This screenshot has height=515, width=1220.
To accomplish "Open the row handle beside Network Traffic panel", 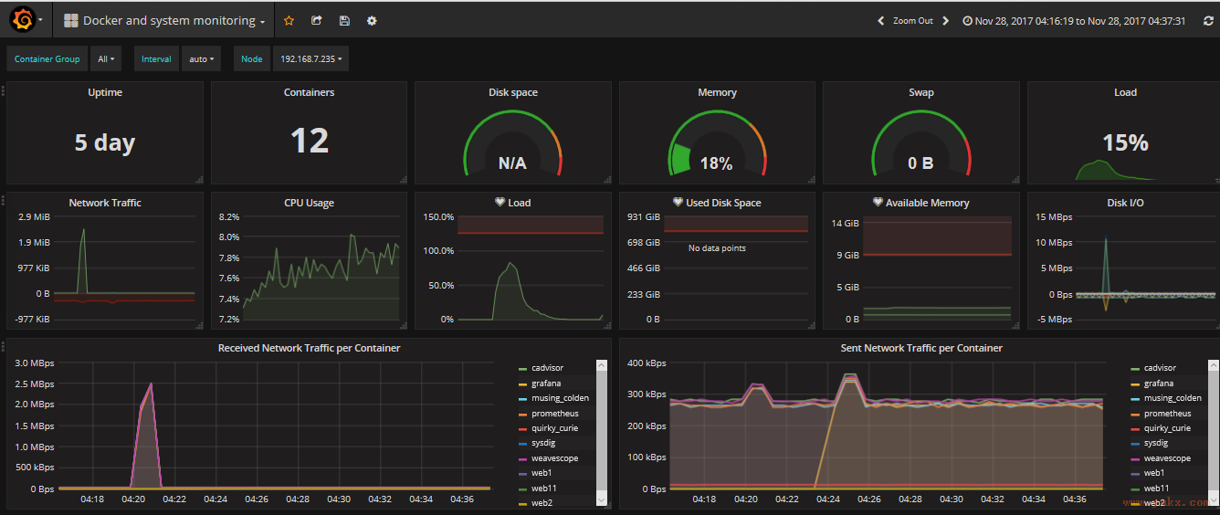I will [x=3, y=199].
